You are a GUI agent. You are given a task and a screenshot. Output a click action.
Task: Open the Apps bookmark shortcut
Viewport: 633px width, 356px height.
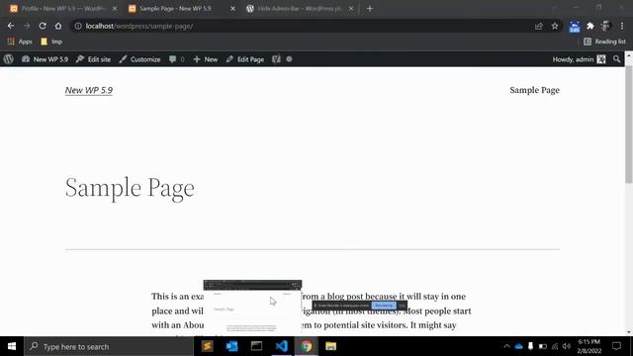click(x=20, y=42)
